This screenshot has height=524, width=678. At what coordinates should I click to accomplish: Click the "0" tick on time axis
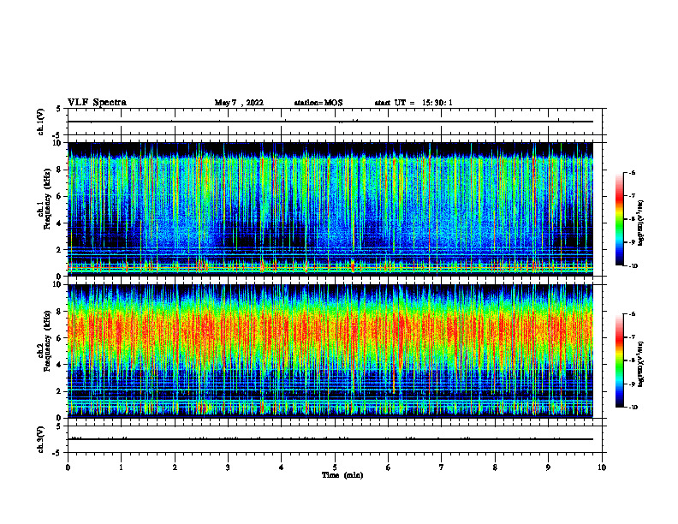pos(68,467)
